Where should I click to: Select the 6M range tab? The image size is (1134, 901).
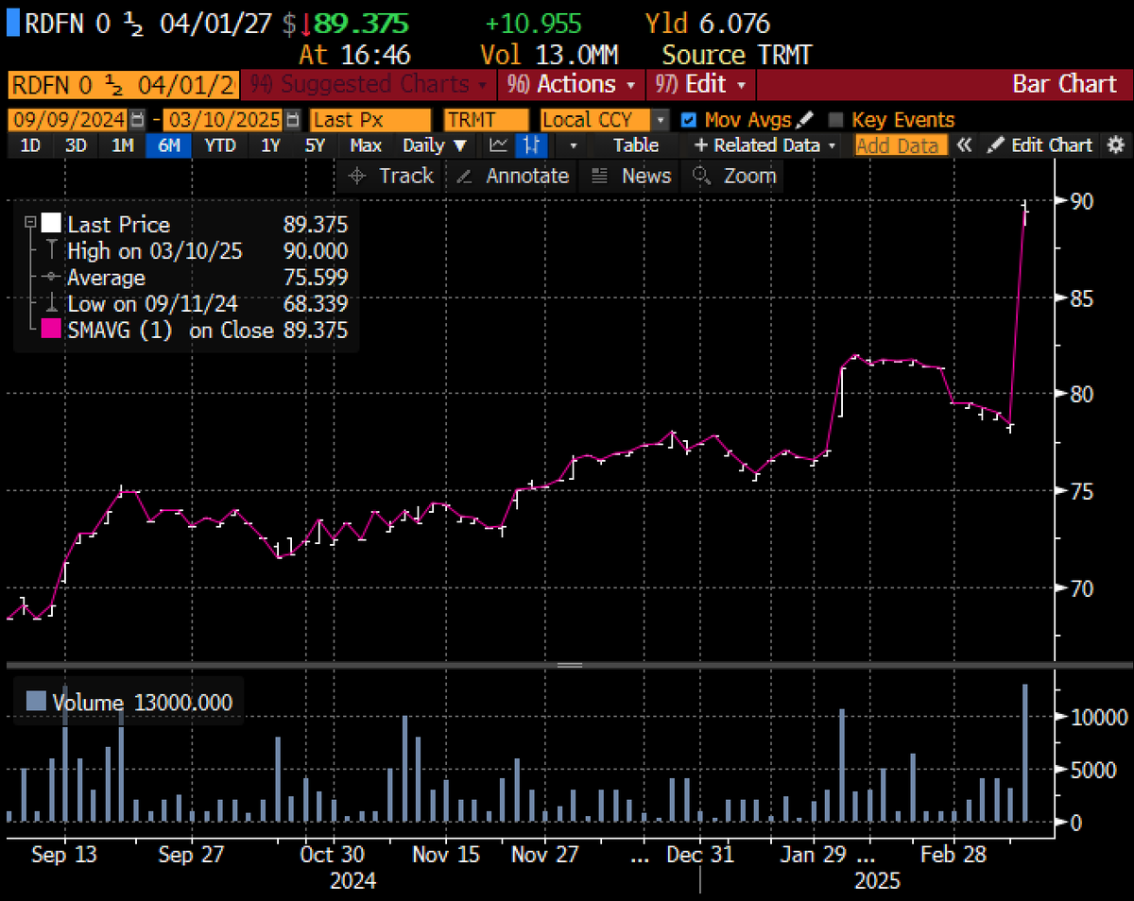[170, 145]
